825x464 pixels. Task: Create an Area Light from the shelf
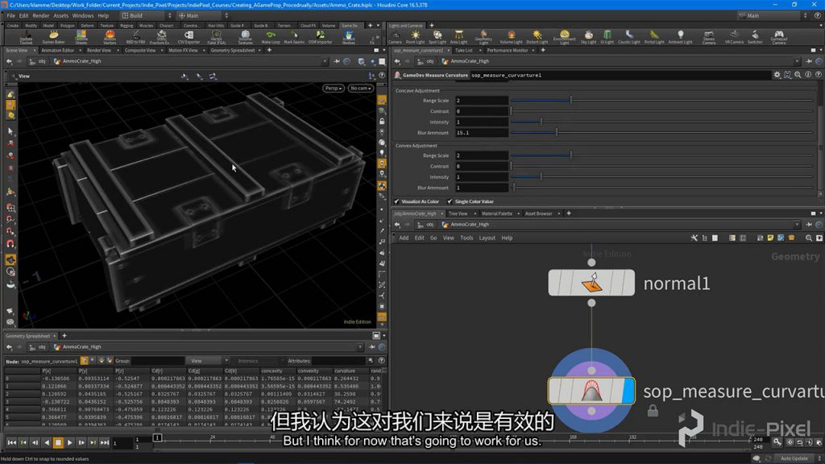(x=458, y=37)
